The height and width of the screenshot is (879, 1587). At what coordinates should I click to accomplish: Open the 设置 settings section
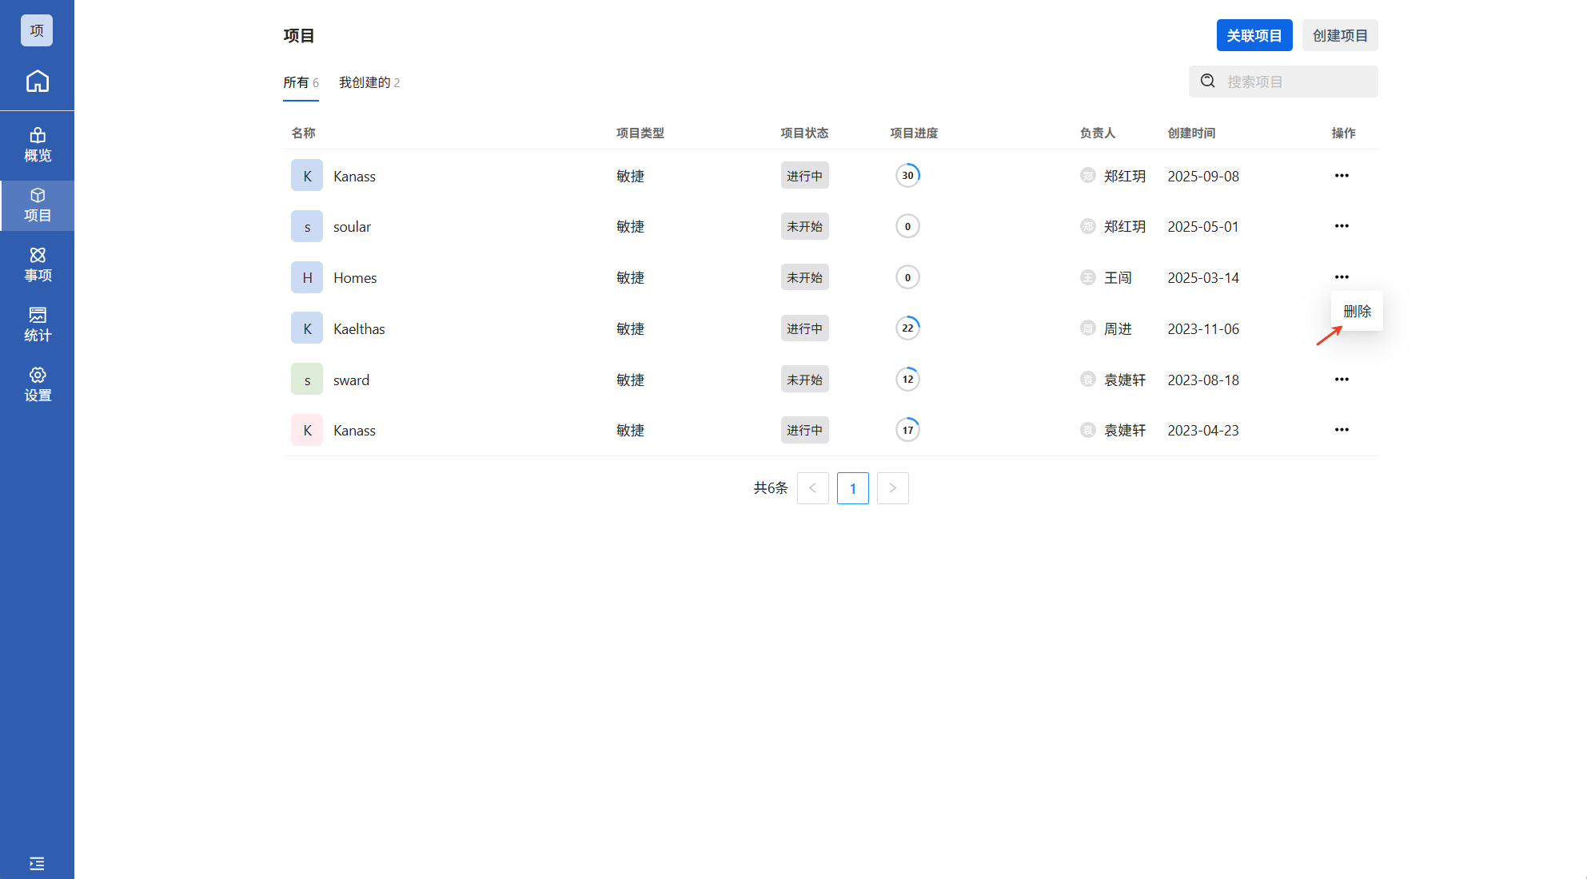click(37, 384)
